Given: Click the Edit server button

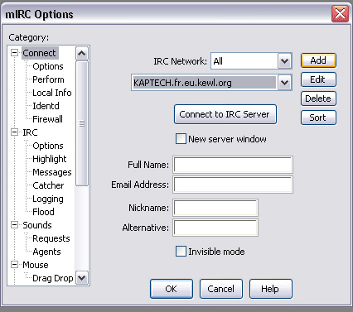Looking at the screenshot, I should click(318, 79).
